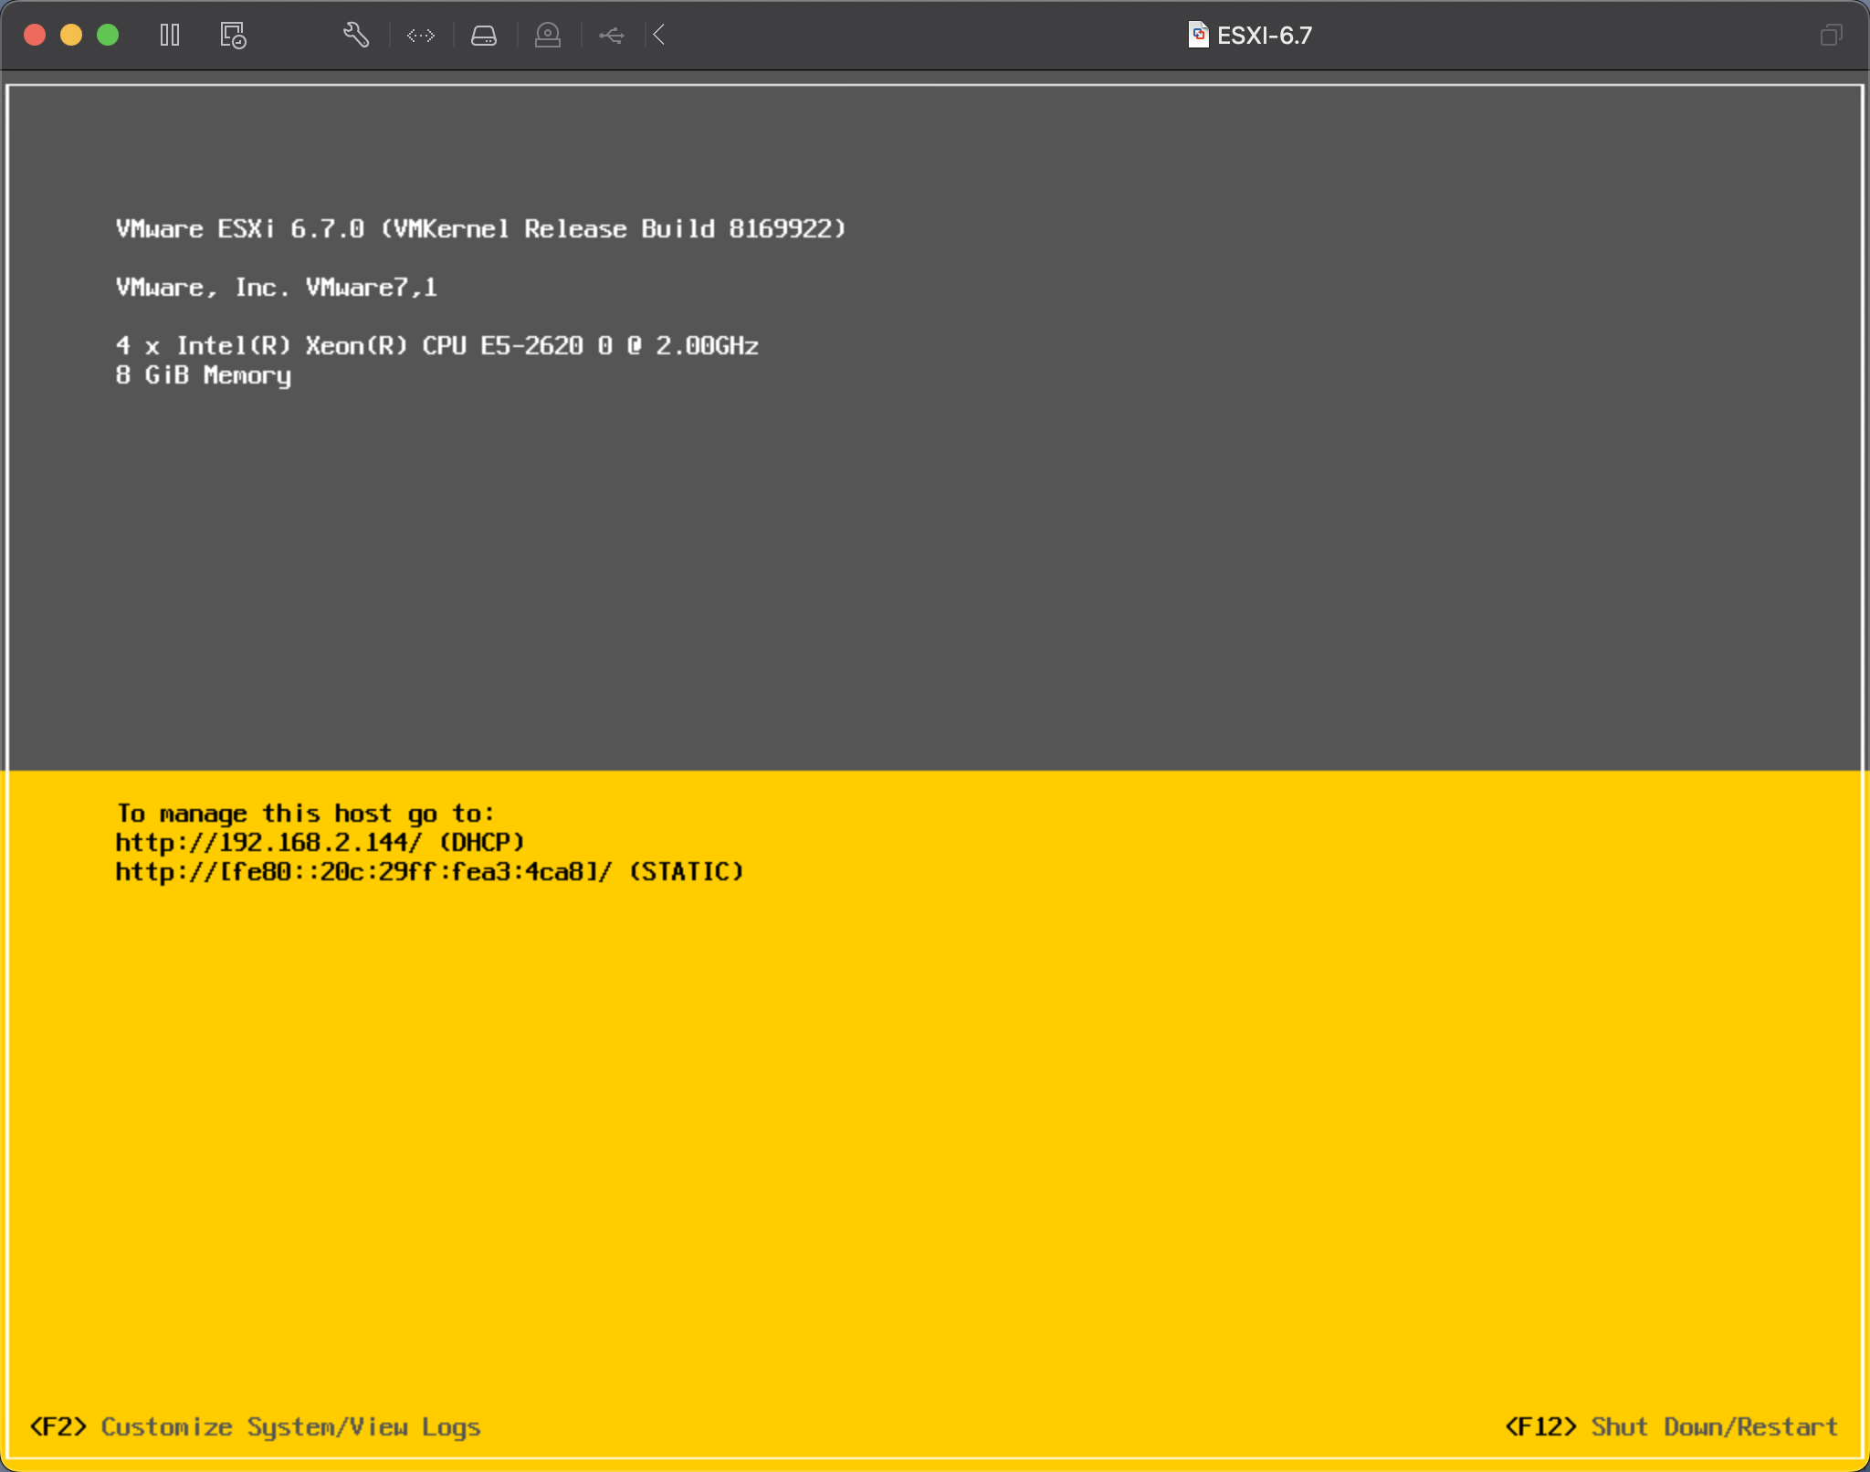Click the Intel Xeon CPU info line
The image size is (1870, 1472).
point(437,345)
